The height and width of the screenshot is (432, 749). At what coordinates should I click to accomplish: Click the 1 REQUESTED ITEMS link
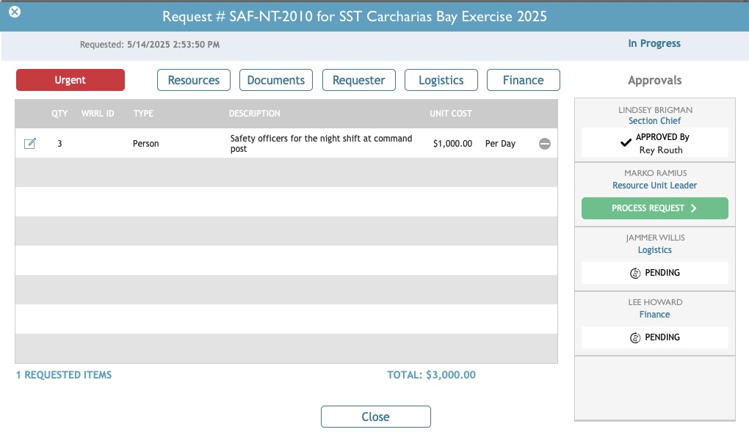64,374
